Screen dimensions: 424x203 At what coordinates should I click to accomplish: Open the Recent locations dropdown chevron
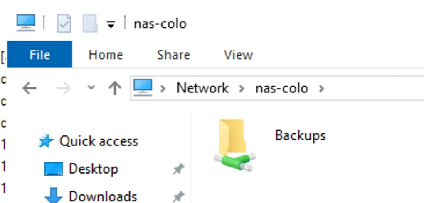pyautogui.click(x=91, y=87)
